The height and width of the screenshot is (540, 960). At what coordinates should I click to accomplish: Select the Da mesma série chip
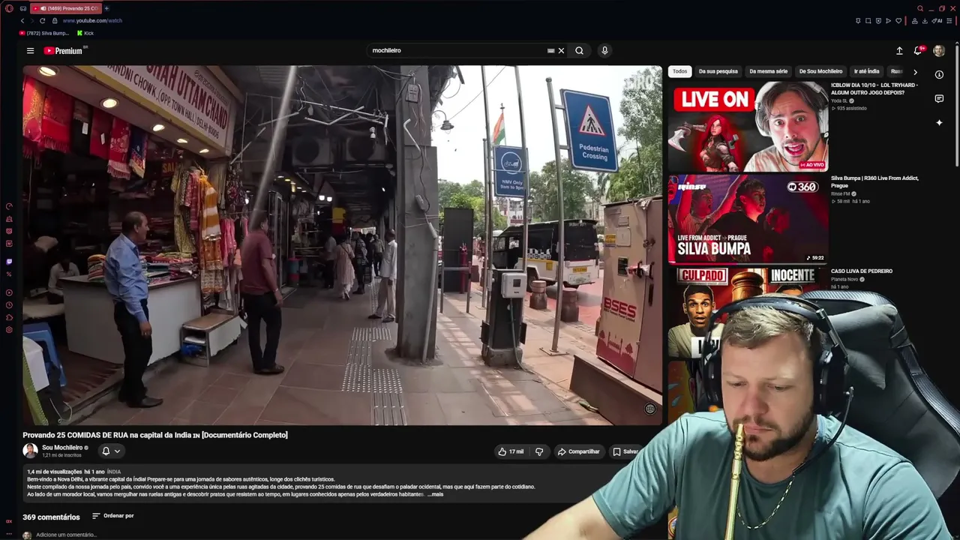click(769, 71)
